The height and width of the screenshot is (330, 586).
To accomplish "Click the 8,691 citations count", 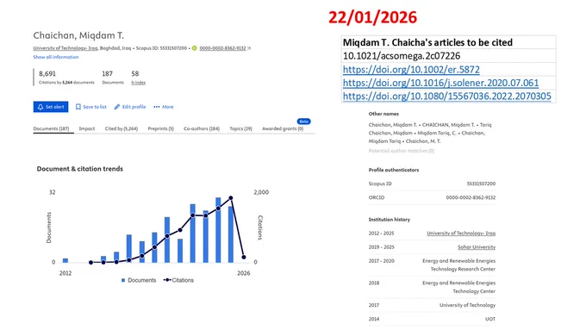I will point(47,74).
